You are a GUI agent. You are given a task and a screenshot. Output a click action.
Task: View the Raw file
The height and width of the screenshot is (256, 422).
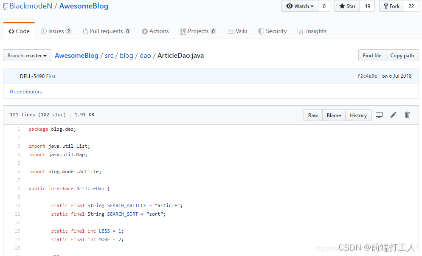(313, 115)
